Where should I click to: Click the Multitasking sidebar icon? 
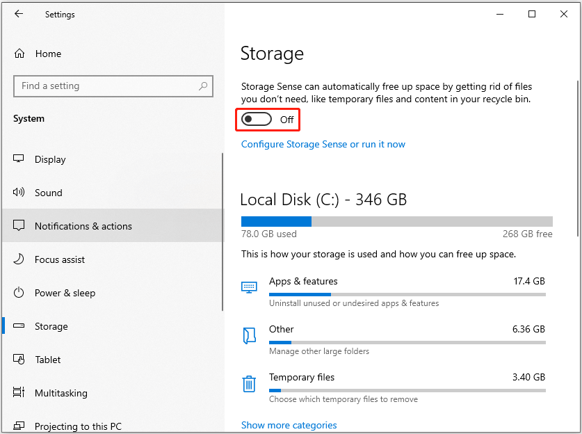[20, 393]
